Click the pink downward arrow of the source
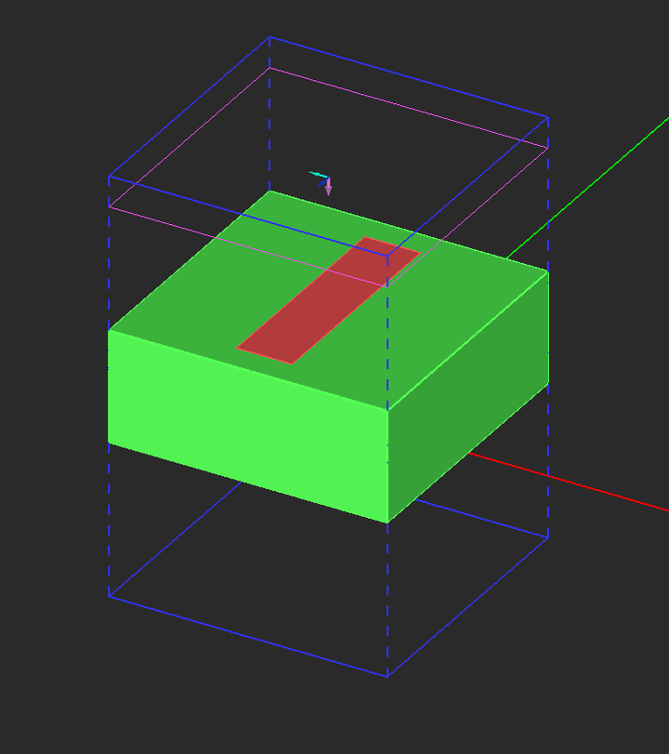Screen dimensions: 669x754 (329, 187)
